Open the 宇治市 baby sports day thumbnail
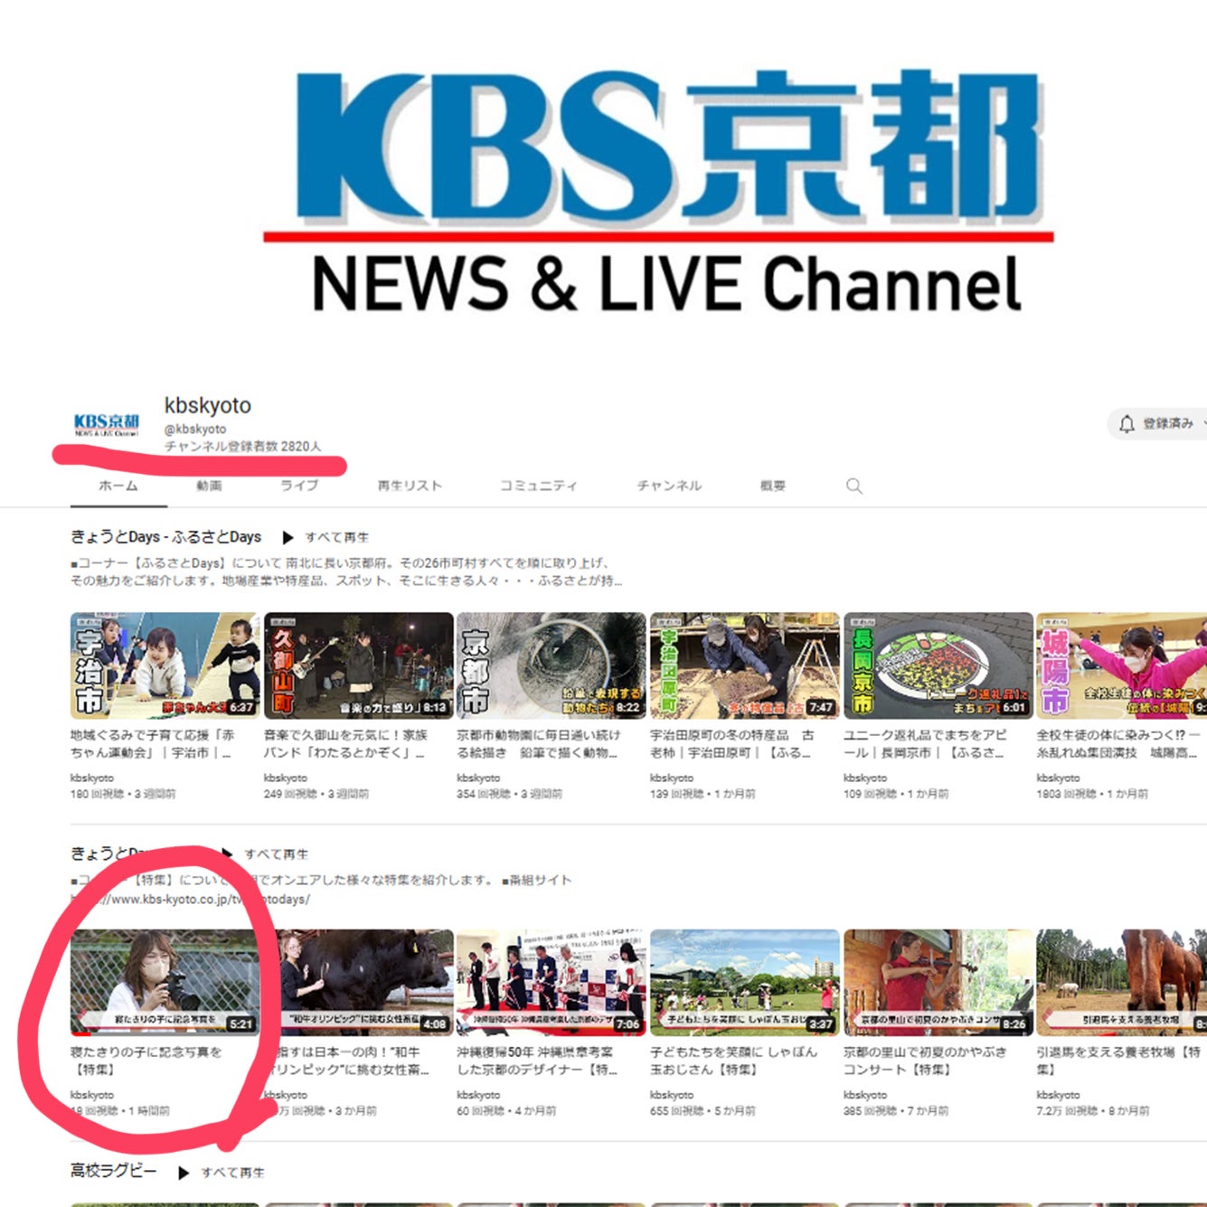This screenshot has width=1207, height=1207. [165, 665]
